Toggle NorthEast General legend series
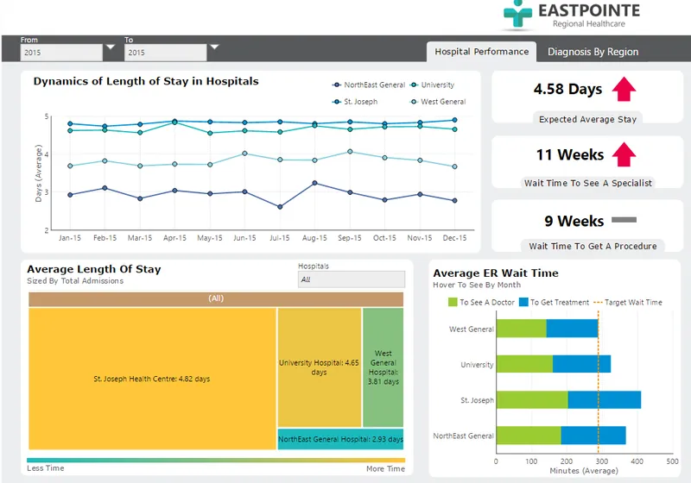691x483 pixels. coord(368,85)
